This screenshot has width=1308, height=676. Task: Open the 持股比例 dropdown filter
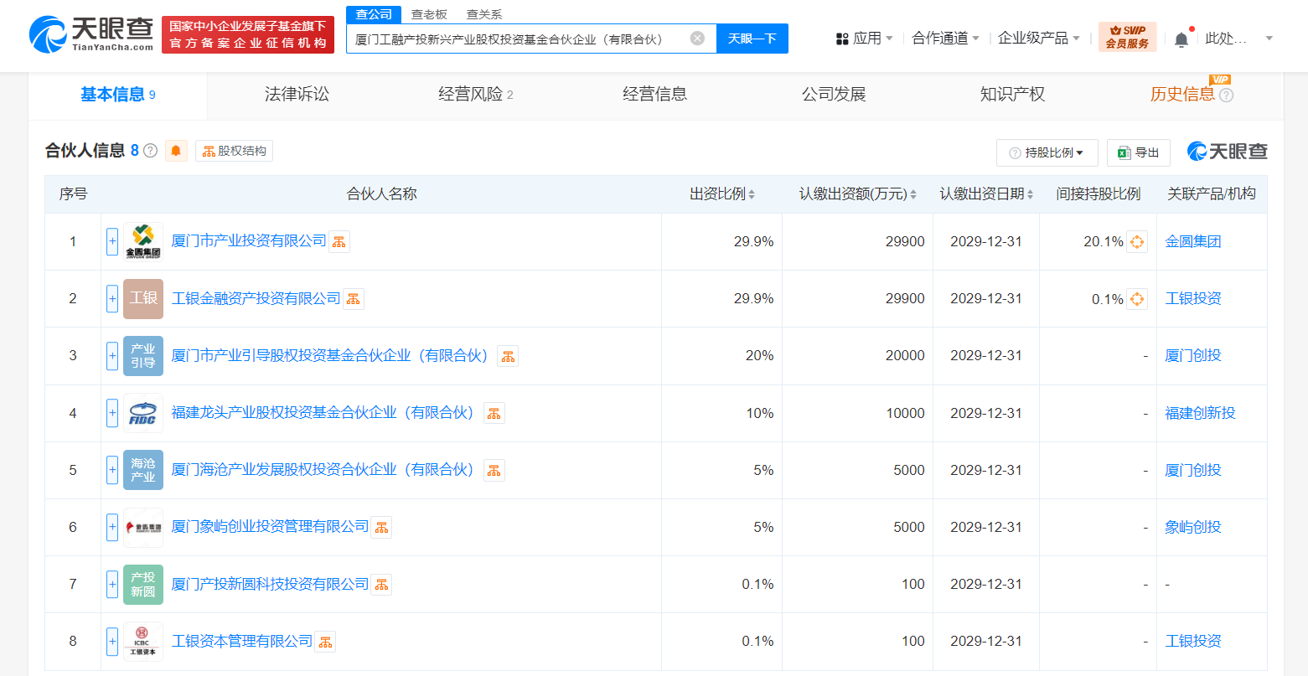1047,152
